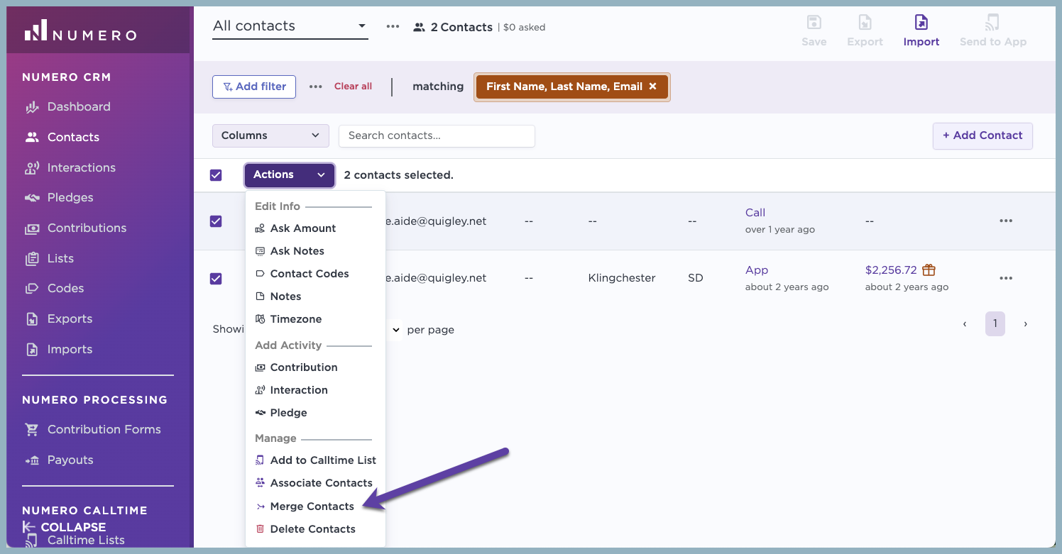Open the three-dot menu beside All contacts
The width and height of the screenshot is (1062, 554).
[393, 26]
